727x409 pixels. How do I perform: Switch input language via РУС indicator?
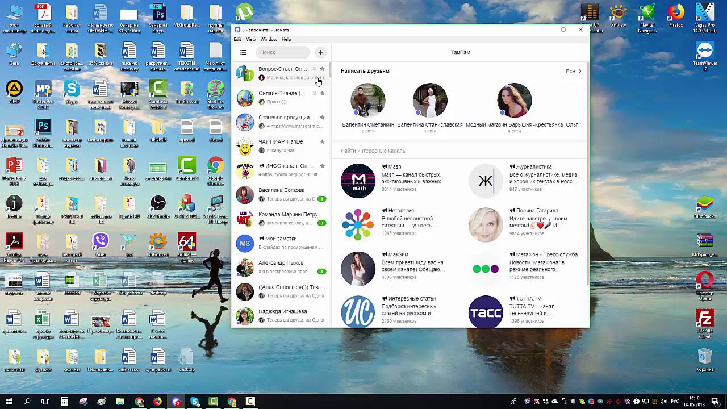point(676,402)
